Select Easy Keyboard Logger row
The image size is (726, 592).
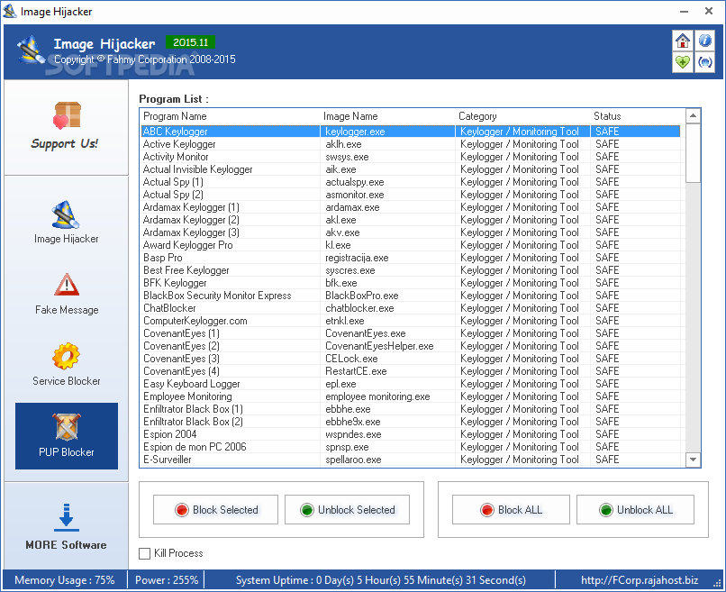pyautogui.click(x=411, y=384)
